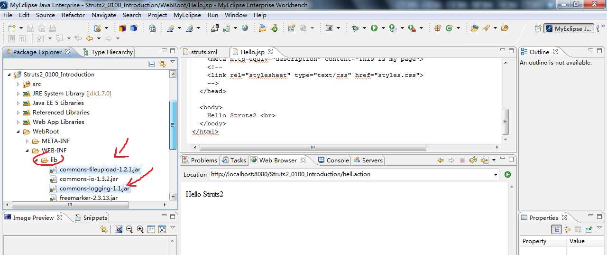Click Zoom In in Image Preview

[x=140, y=229]
